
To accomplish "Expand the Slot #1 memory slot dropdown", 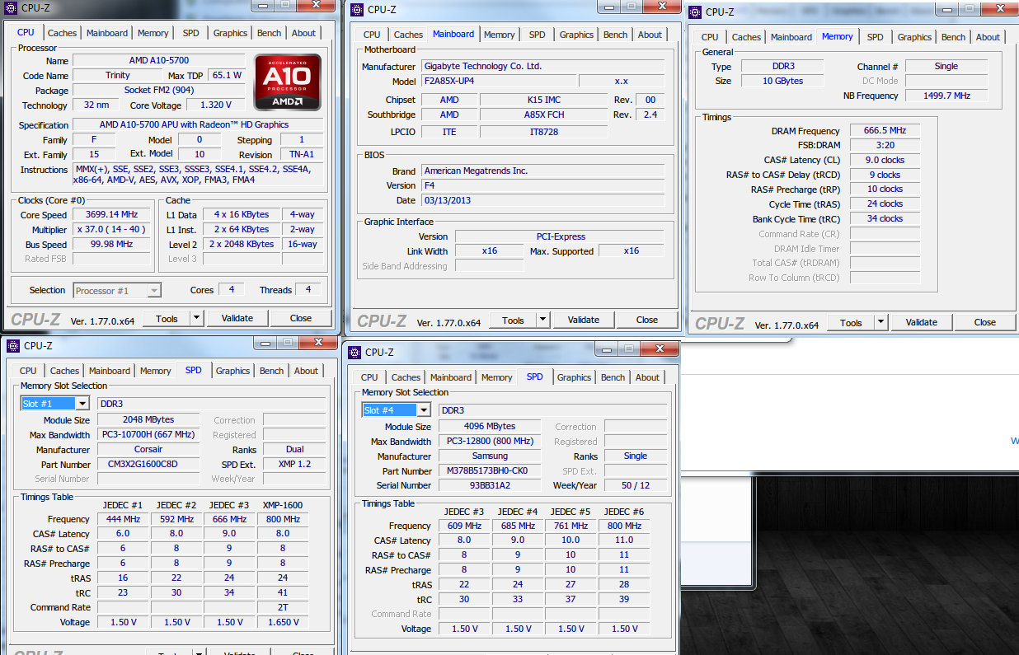I will click(82, 404).
